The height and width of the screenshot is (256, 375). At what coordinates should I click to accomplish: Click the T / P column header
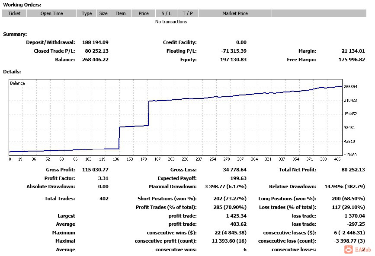pos(188,13)
